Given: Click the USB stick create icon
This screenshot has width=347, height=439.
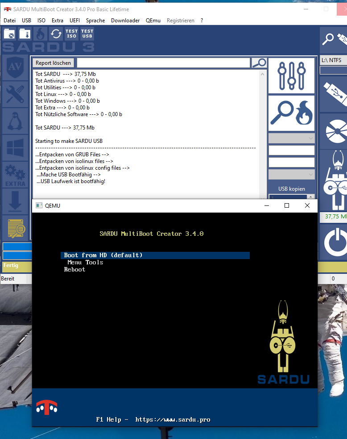Looking at the screenshot, I should tap(334, 94).
